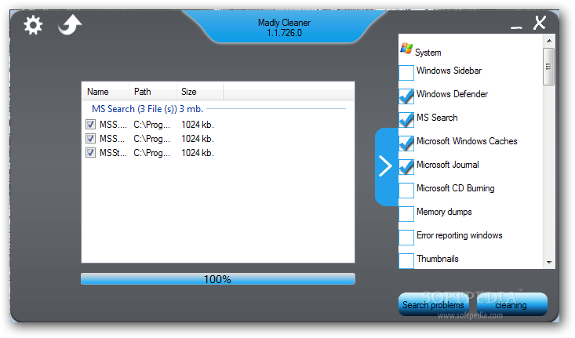This screenshot has height=338, width=575.
Task: Click the Memory dumps label text
Action: (x=444, y=212)
